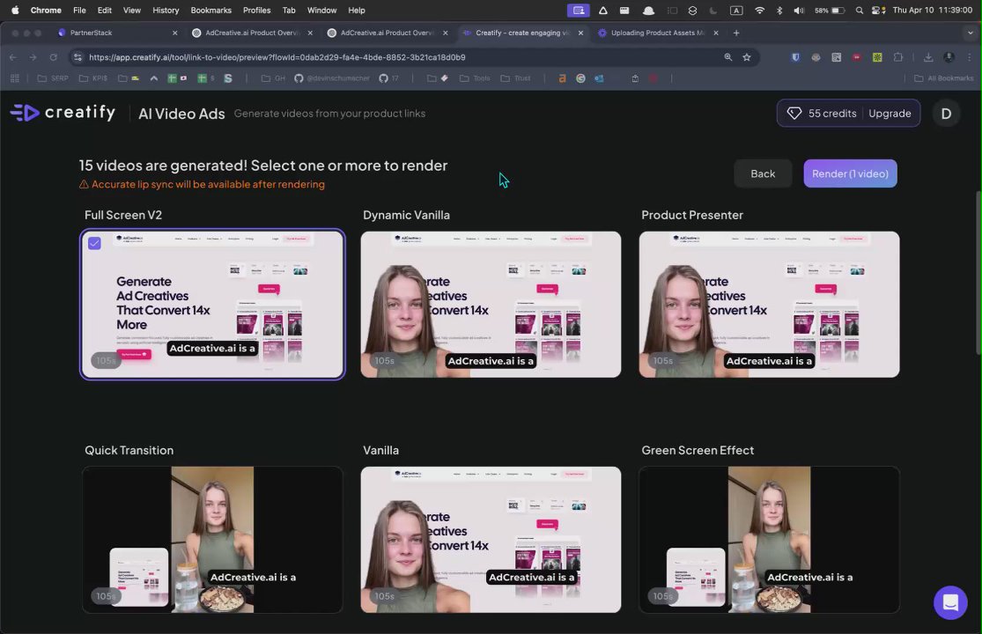Open the Tools bookmarks folder
Image resolution: width=982 pixels, height=634 pixels.
(x=475, y=78)
